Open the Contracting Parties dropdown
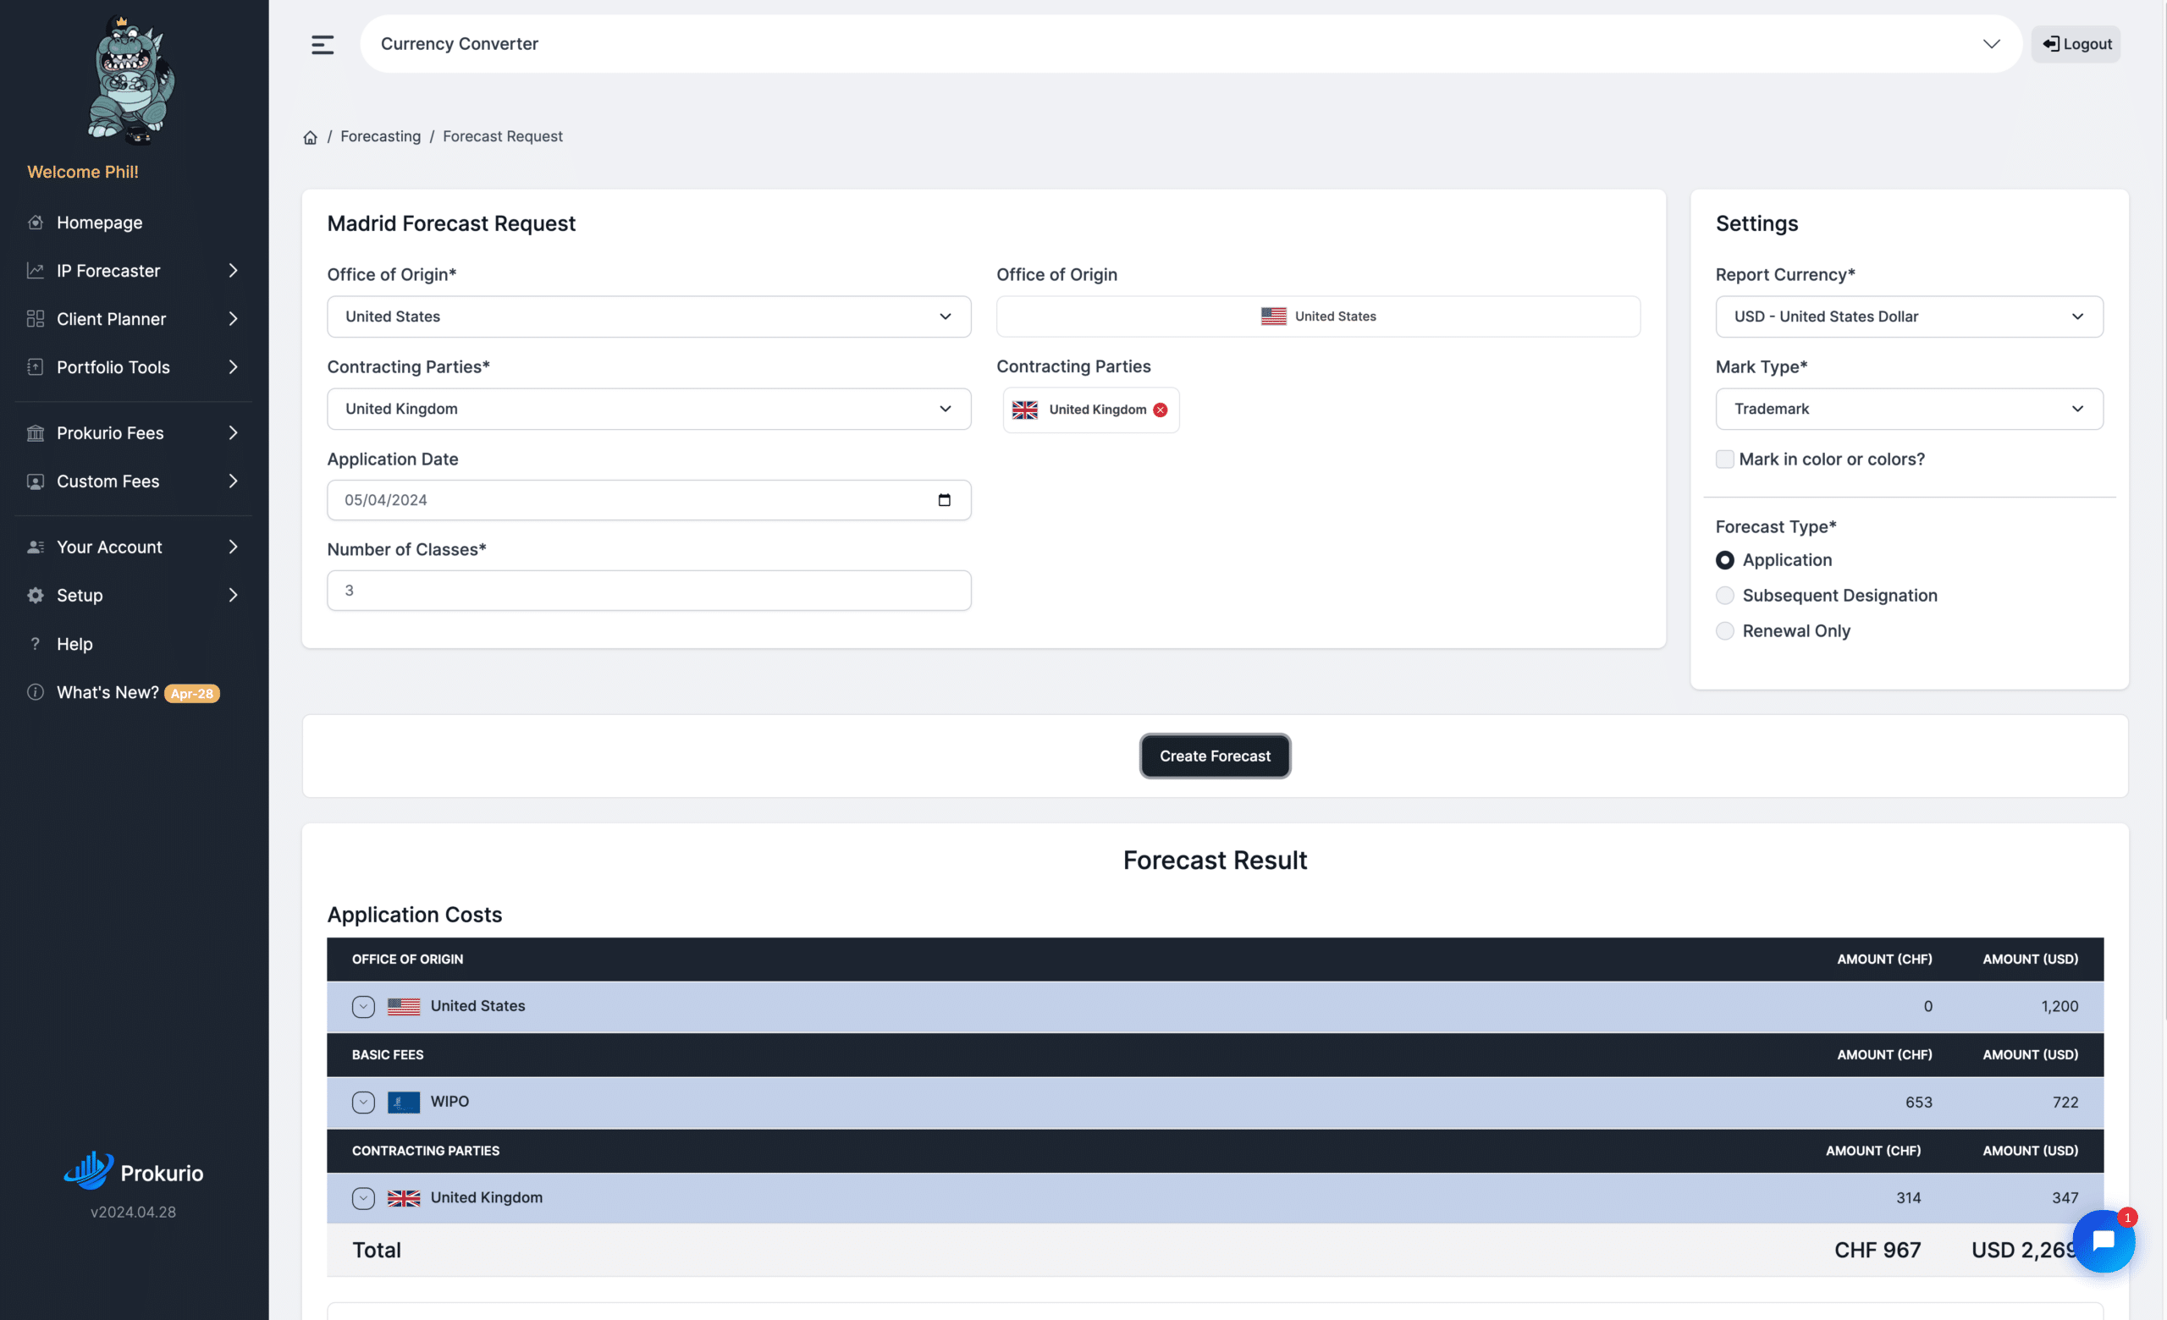The width and height of the screenshot is (2167, 1320). coord(649,409)
